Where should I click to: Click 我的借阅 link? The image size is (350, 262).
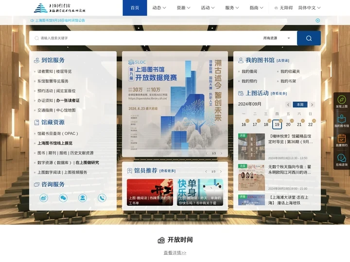249,71
